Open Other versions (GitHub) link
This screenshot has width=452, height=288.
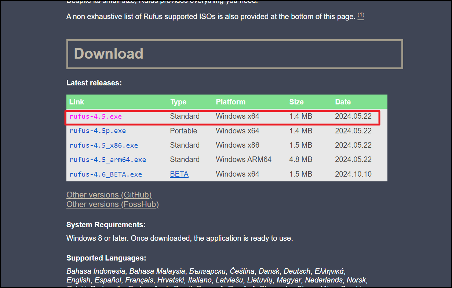pos(109,195)
